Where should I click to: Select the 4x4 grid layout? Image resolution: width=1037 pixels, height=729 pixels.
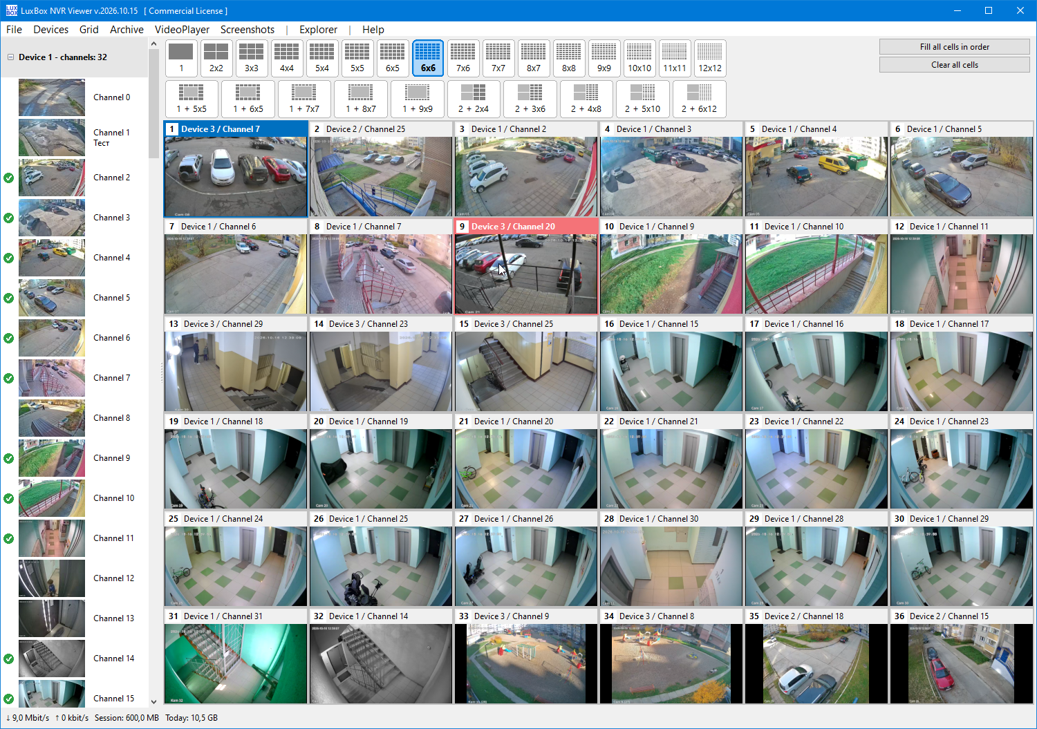(x=287, y=58)
